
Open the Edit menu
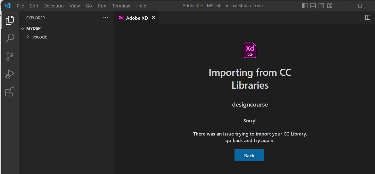[x=34, y=6]
